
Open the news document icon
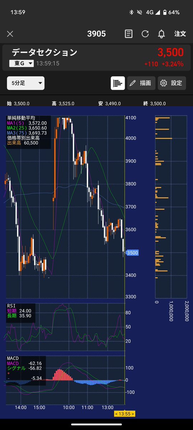coord(128,34)
